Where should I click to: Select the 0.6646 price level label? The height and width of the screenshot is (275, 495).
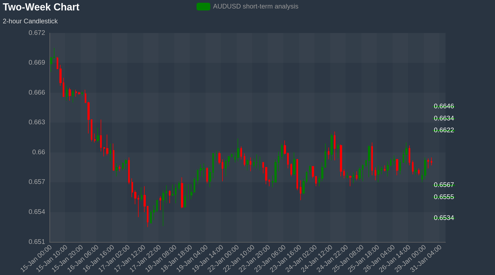(x=444, y=106)
